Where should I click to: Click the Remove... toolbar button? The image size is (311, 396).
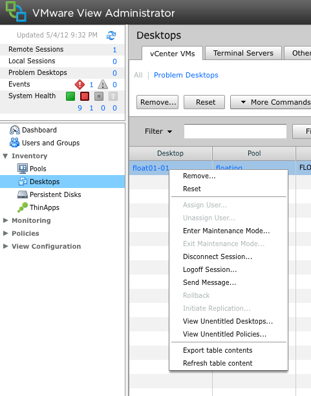tap(157, 102)
